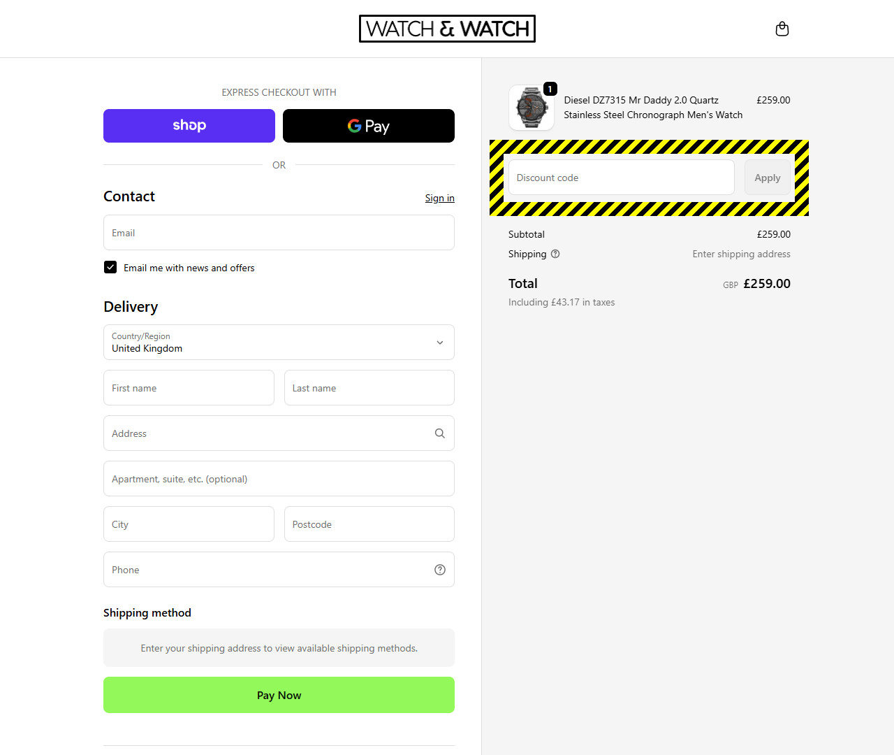Click the quantity badge on watch image
This screenshot has height=755, width=894.
(550, 89)
